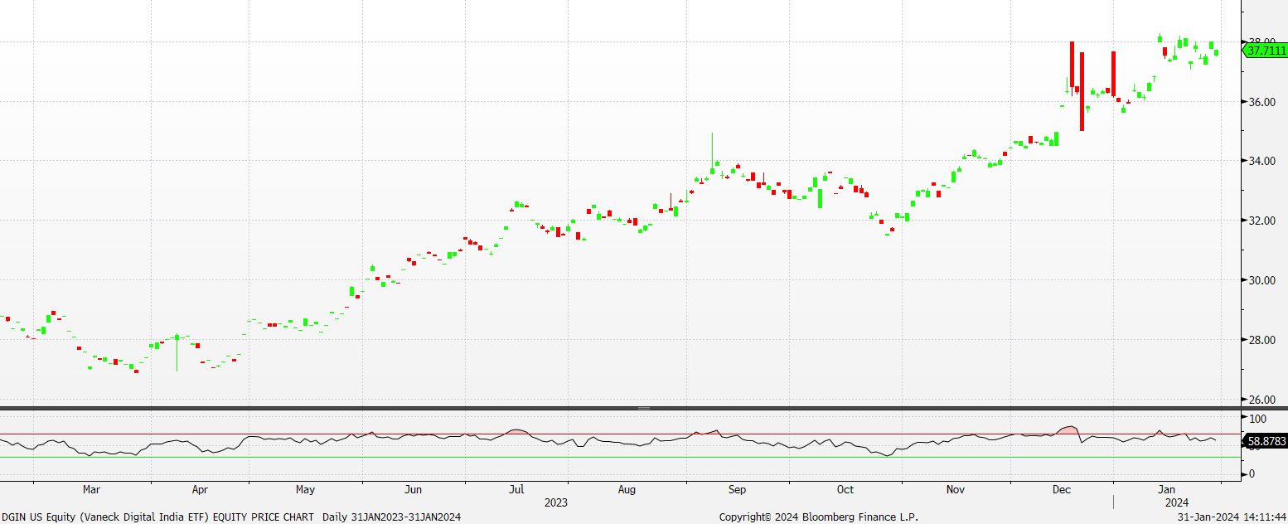The width and height of the screenshot is (1288, 524).
Task: Click the panel divider grip between chart and RSI
Action: click(644, 409)
